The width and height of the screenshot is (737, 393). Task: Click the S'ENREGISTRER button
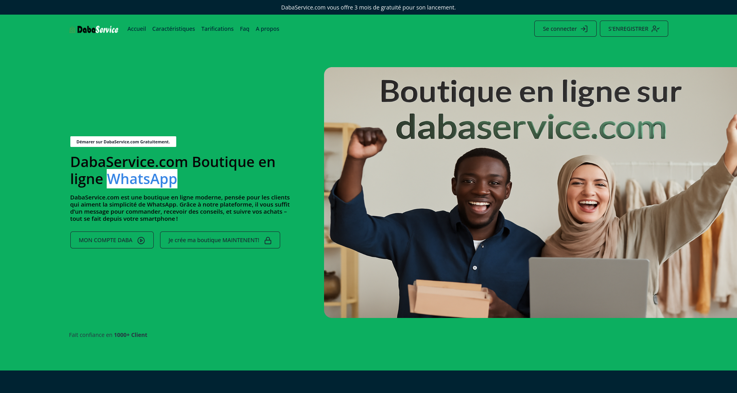click(634, 29)
